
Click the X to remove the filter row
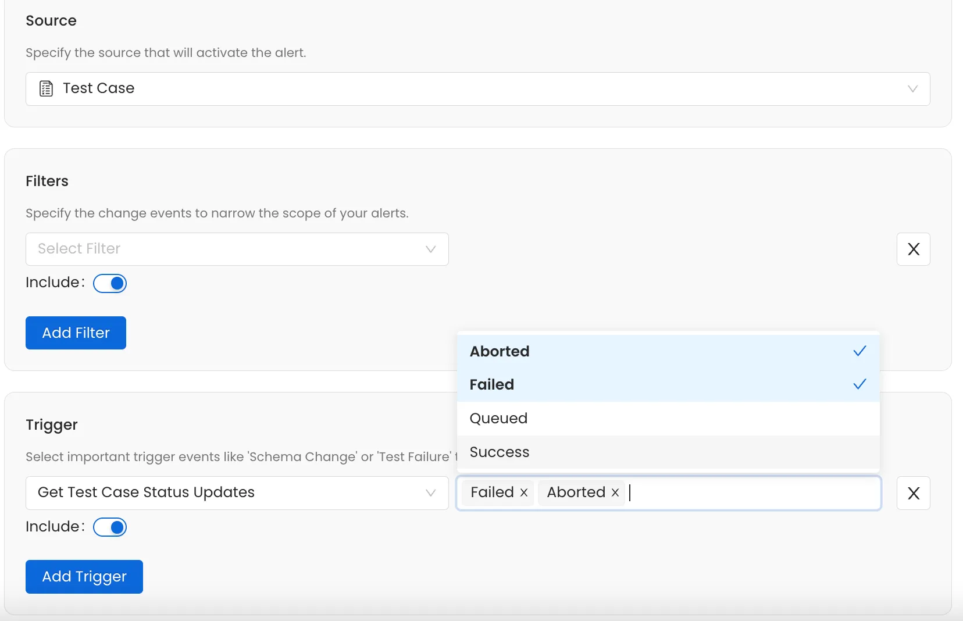pyautogui.click(x=913, y=249)
